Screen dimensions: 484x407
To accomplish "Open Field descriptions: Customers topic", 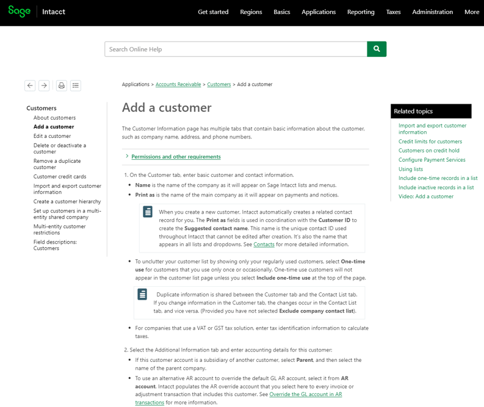I will pyautogui.click(x=55, y=245).
